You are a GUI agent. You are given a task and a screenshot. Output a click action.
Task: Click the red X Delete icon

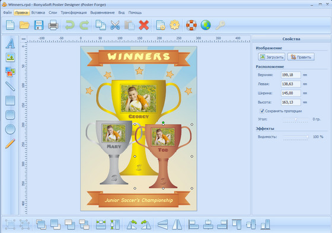pos(143,25)
